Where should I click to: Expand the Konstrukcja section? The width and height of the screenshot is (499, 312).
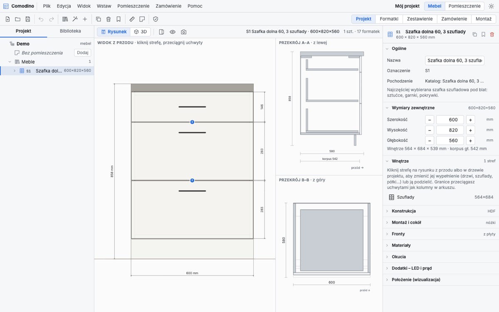[x=441, y=211]
